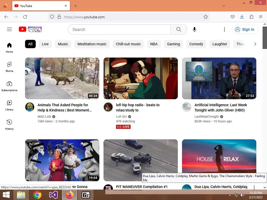Click the YouTube logo
Screen dimensions: 267x200
(x=30, y=29)
